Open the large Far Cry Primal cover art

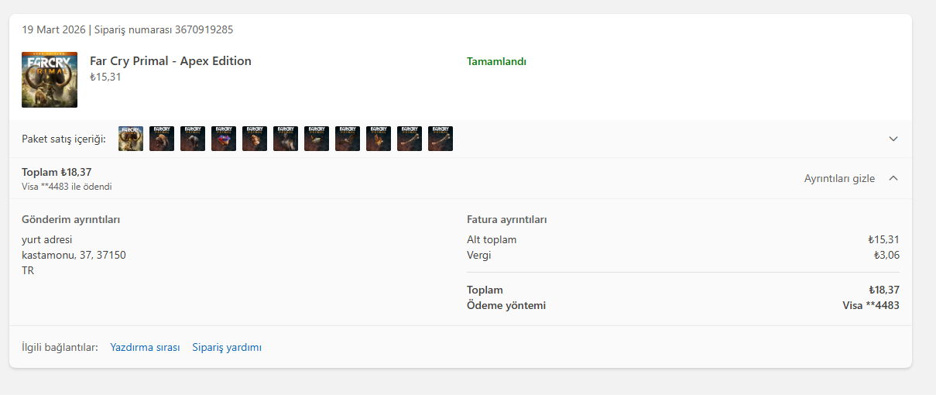click(x=50, y=80)
